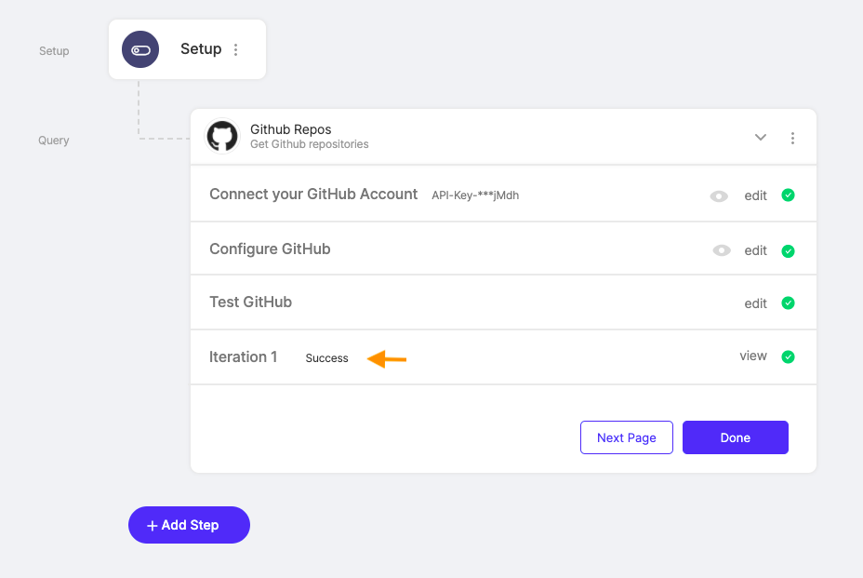The image size is (863, 578).
Task: Toggle eye icon for Configure GitHub
Action: click(x=722, y=250)
